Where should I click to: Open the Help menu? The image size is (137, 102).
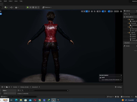point(21,1)
